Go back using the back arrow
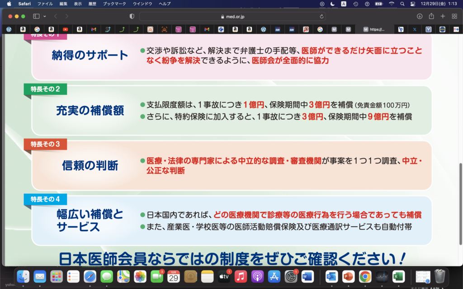 pyautogui.click(x=56, y=16)
